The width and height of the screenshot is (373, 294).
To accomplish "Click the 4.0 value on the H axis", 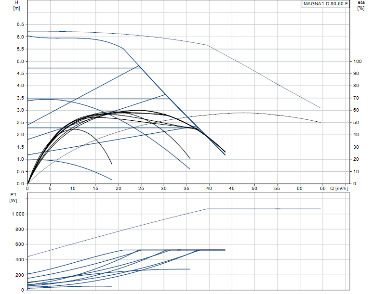I will (20, 86).
